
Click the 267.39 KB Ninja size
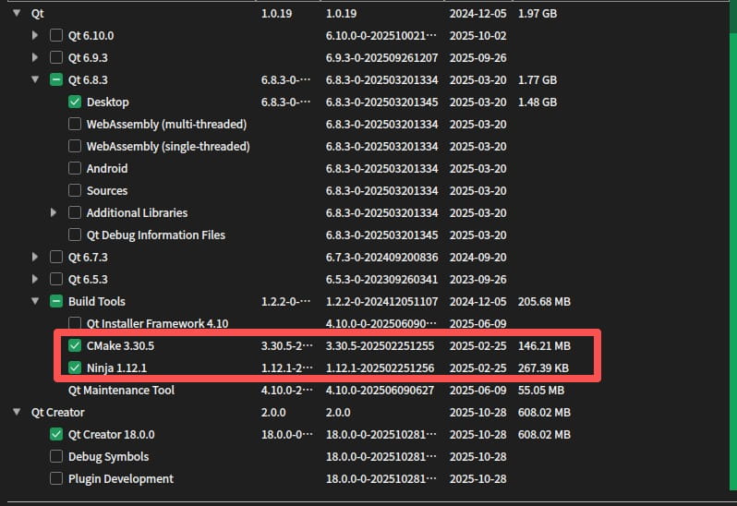point(543,367)
